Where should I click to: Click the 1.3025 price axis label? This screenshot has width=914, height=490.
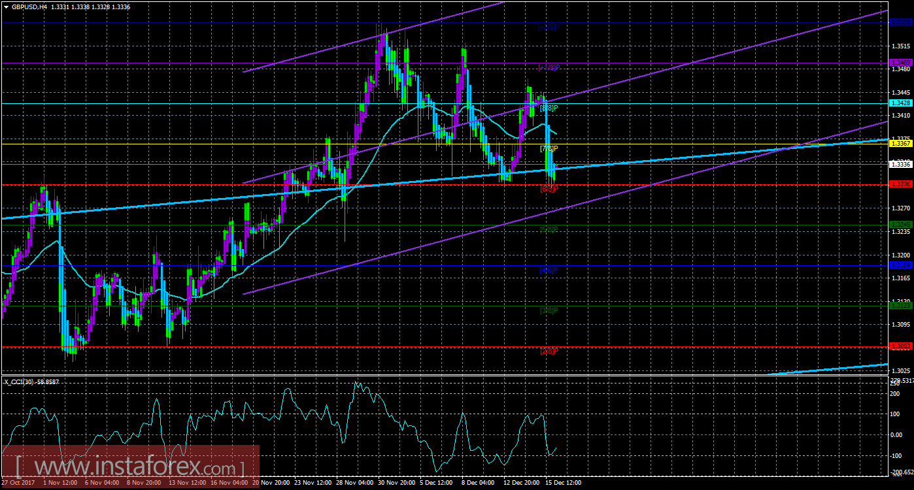pos(900,371)
